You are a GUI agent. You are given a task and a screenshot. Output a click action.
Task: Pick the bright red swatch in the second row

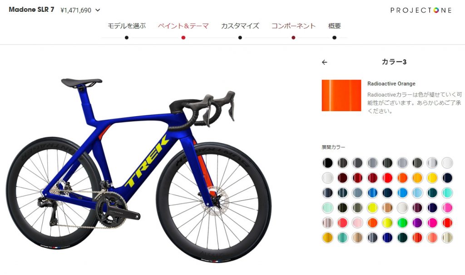click(x=387, y=178)
